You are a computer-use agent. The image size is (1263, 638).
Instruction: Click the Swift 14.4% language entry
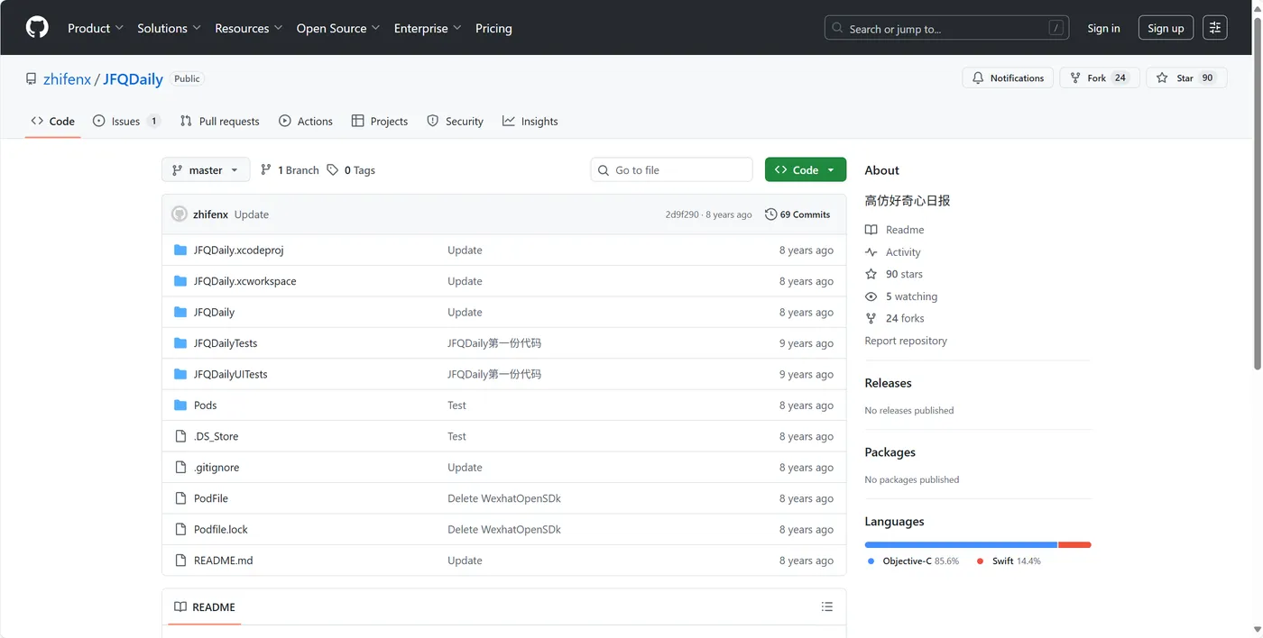1009,561
